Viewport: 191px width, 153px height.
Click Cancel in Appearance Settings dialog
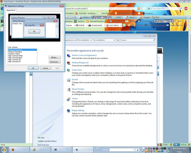[45, 68]
